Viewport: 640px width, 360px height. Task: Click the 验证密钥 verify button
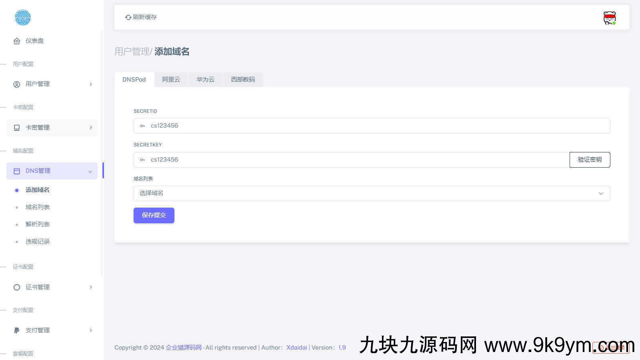click(590, 160)
